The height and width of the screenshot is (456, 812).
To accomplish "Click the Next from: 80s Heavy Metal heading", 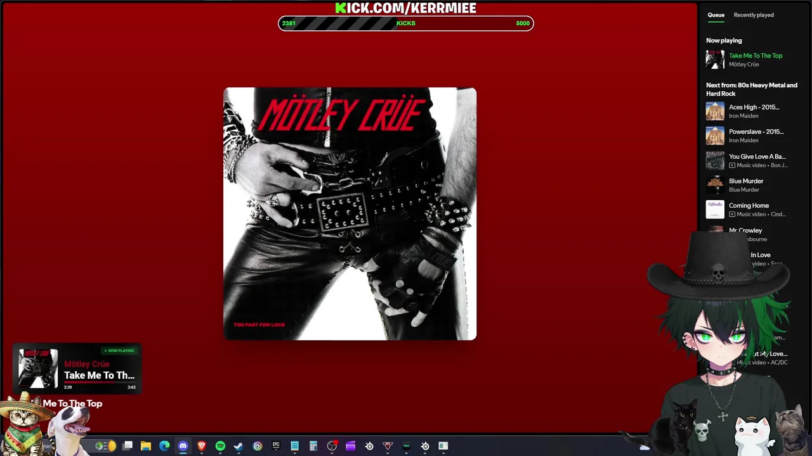I will coord(752,89).
